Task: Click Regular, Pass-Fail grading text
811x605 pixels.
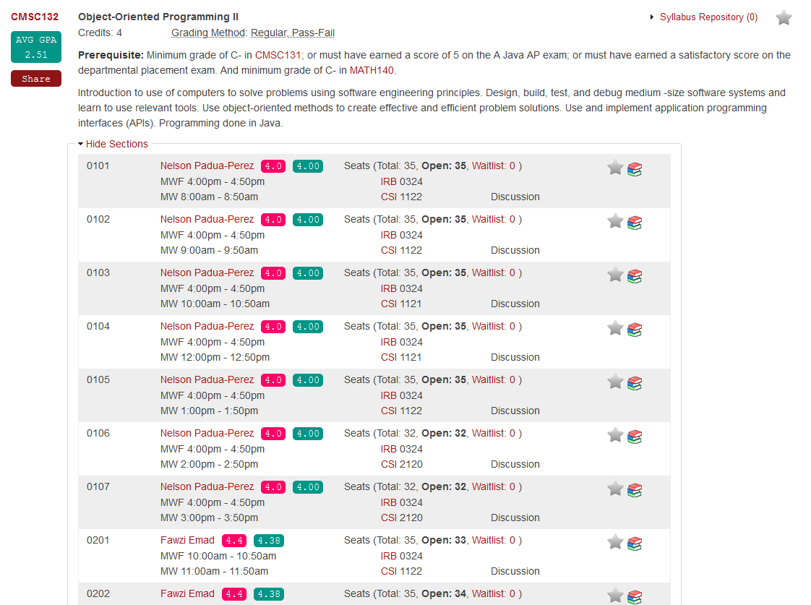Action: (x=293, y=33)
